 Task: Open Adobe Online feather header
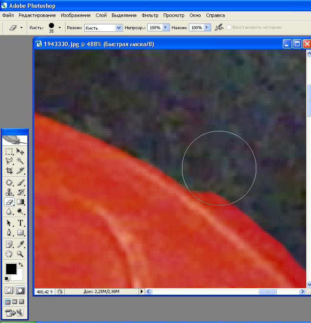[x=14, y=140]
